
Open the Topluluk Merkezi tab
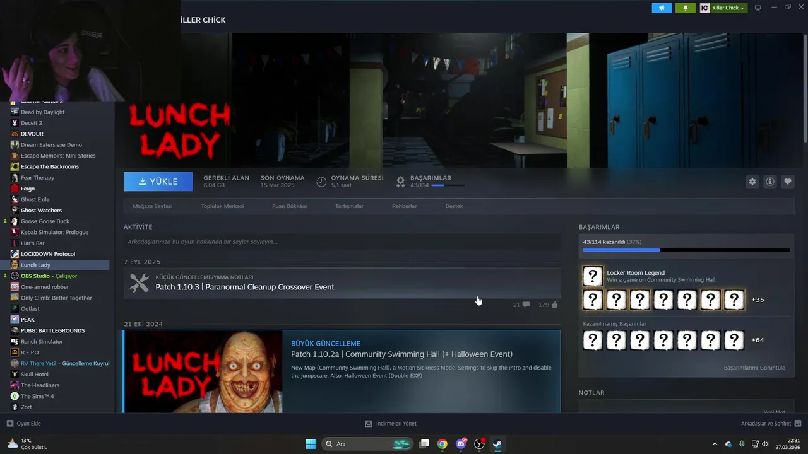(222, 206)
